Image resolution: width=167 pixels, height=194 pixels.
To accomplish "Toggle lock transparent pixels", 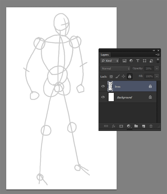I will [x=111, y=76].
